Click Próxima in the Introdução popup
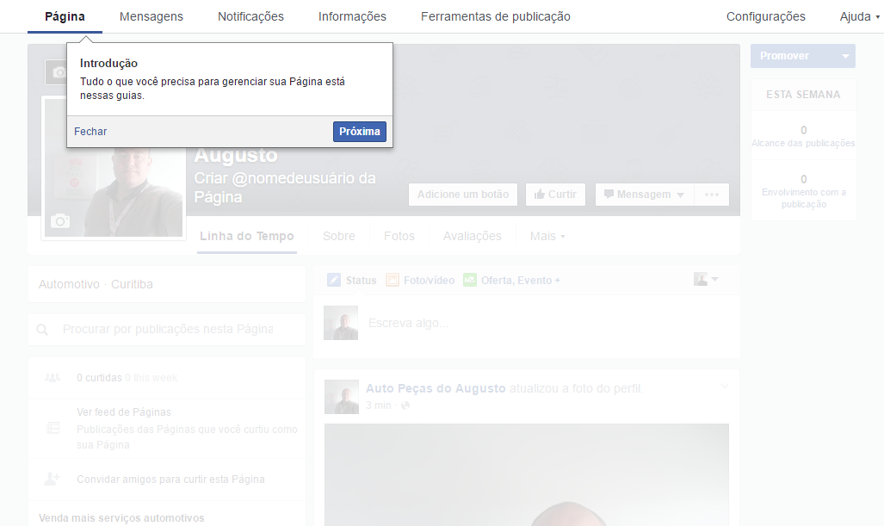 pyautogui.click(x=360, y=132)
